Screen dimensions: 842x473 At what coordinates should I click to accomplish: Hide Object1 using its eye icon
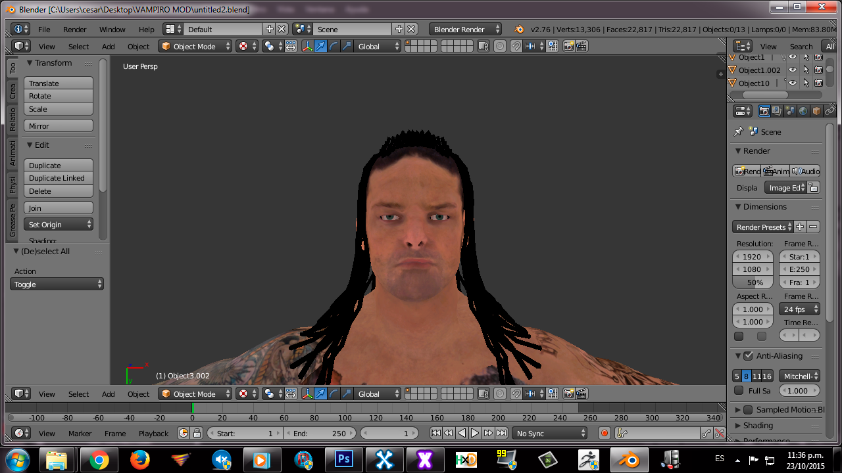pos(793,57)
